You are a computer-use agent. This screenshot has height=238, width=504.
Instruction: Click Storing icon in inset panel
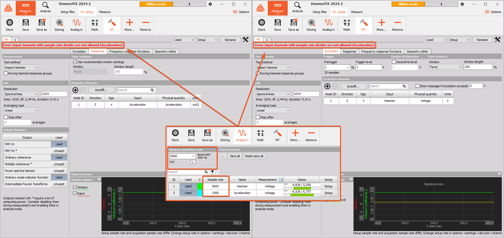(225, 136)
